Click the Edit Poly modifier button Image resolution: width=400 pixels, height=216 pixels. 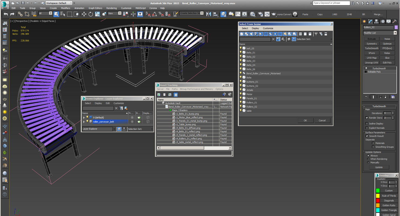coord(387,63)
